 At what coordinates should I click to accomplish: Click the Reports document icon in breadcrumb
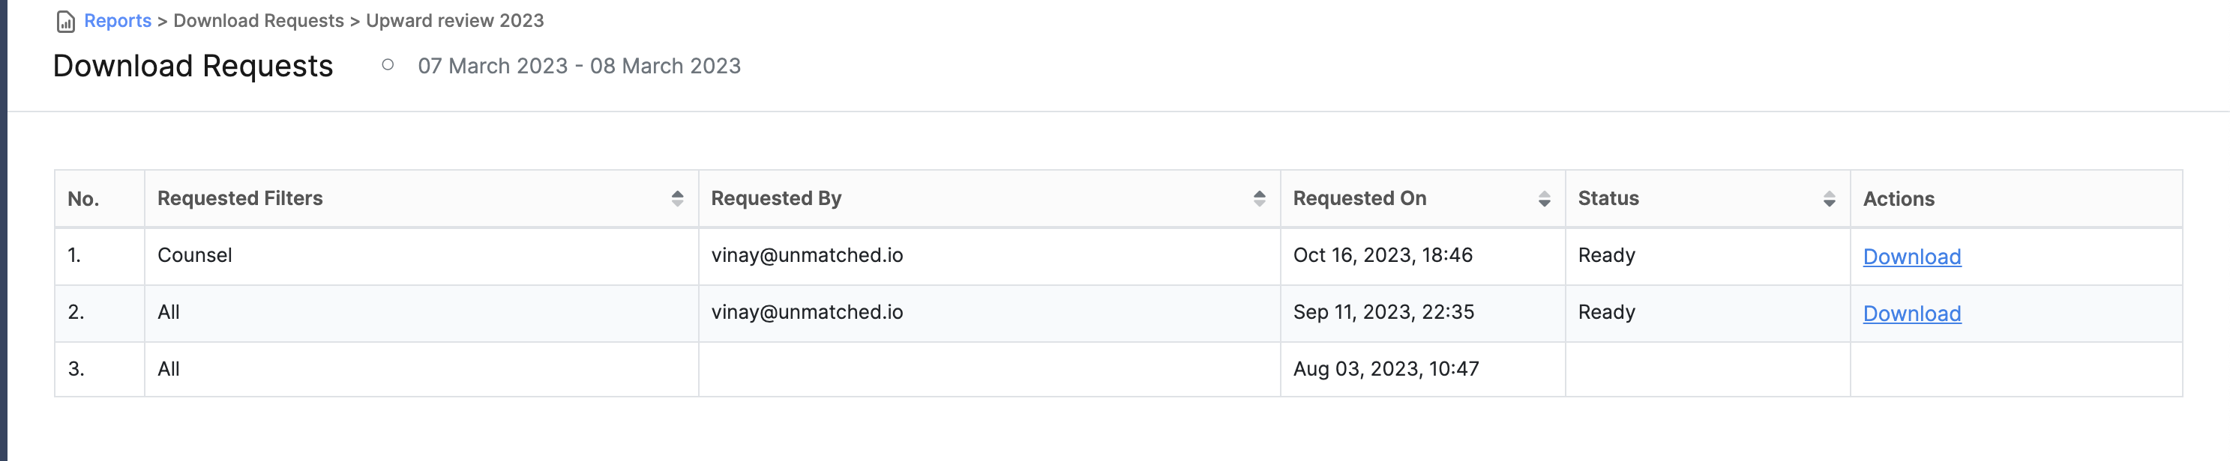pyautogui.click(x=66, y=22)
